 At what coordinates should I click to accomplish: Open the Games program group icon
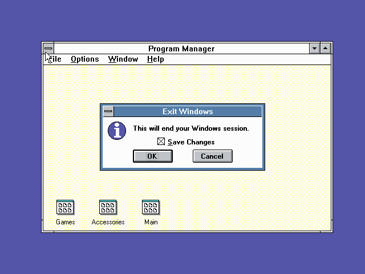coord(65,207)
